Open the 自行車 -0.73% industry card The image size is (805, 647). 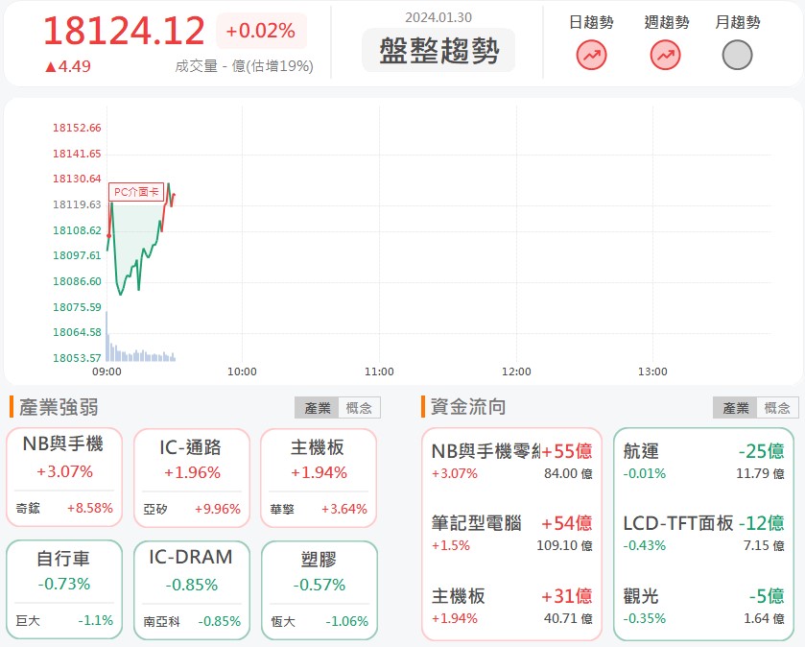pos(64,589)
